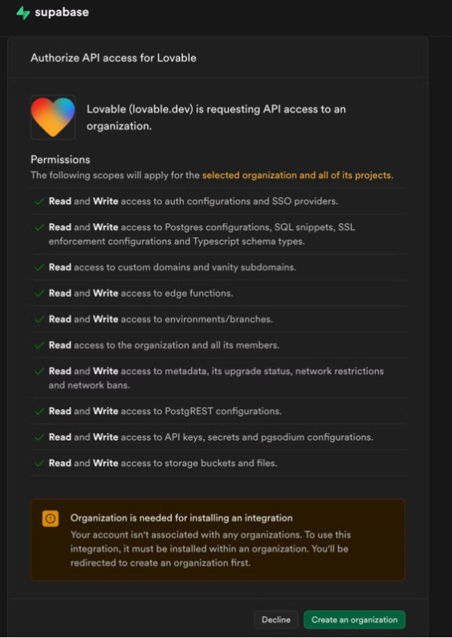Click the Organization is needed alert title
The height and width of the screenshot is (638, 452).
181,518
